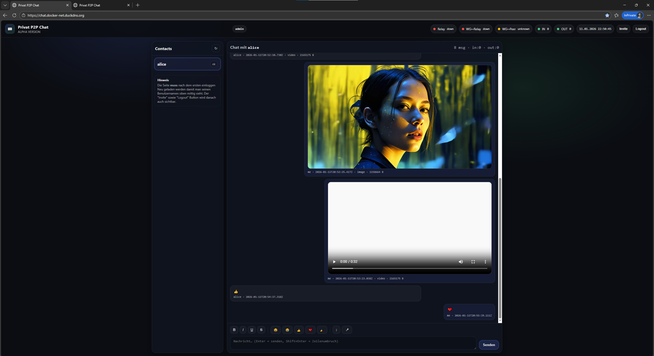654x356 pixels.
Task: Open the tab list dropdown arrow
Action: tap(5, 5)
